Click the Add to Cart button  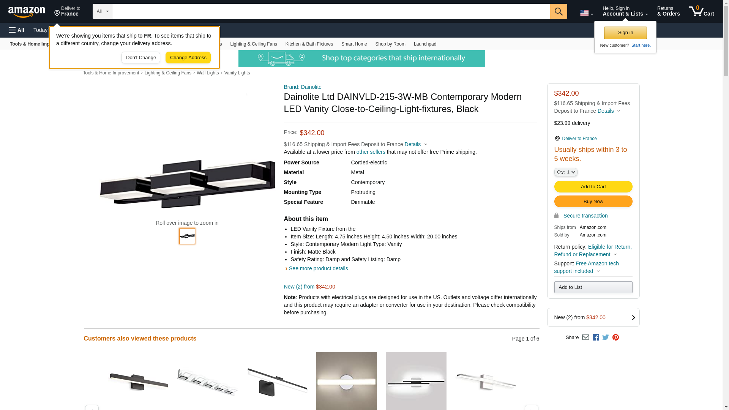[593, 186]
